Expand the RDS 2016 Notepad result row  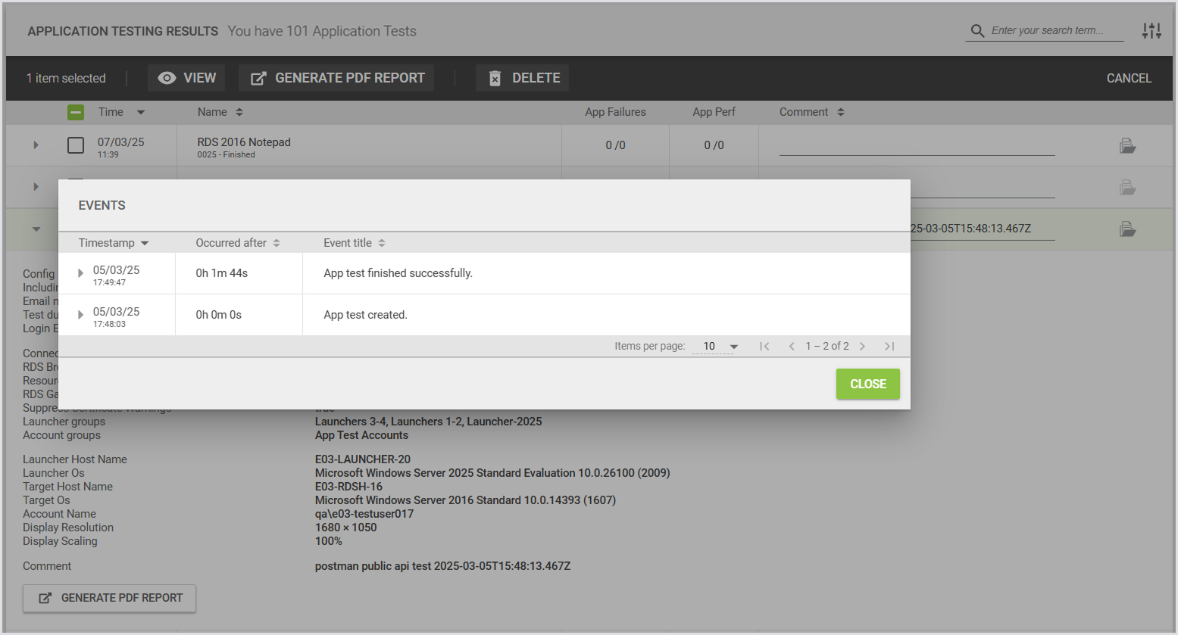[x=36, y=145]
